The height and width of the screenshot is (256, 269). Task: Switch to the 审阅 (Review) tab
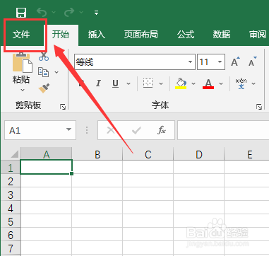click(x=258, y=35)
